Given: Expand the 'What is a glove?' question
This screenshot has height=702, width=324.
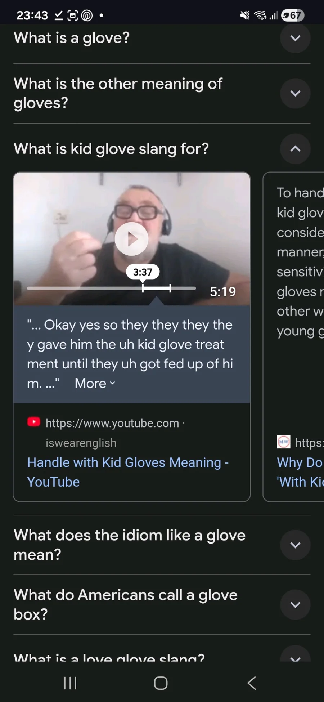Looking at the screenshot, I should coord(295,38).
